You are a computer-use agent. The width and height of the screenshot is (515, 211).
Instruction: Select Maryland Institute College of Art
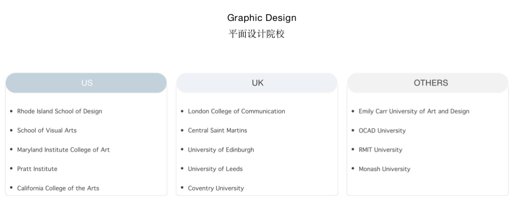(63, 150)
